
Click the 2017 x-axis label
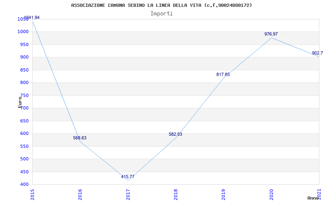click(128, 194)
